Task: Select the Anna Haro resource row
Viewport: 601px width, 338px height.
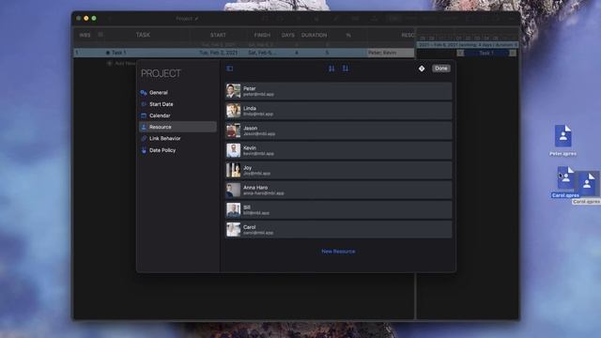Action: pyautogui.click(x=338, y=190)
